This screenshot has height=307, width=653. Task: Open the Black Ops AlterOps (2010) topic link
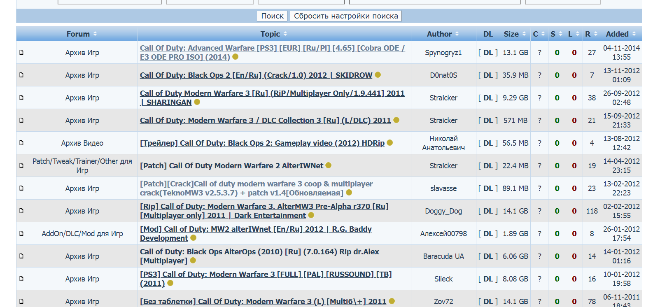[259, 252]
